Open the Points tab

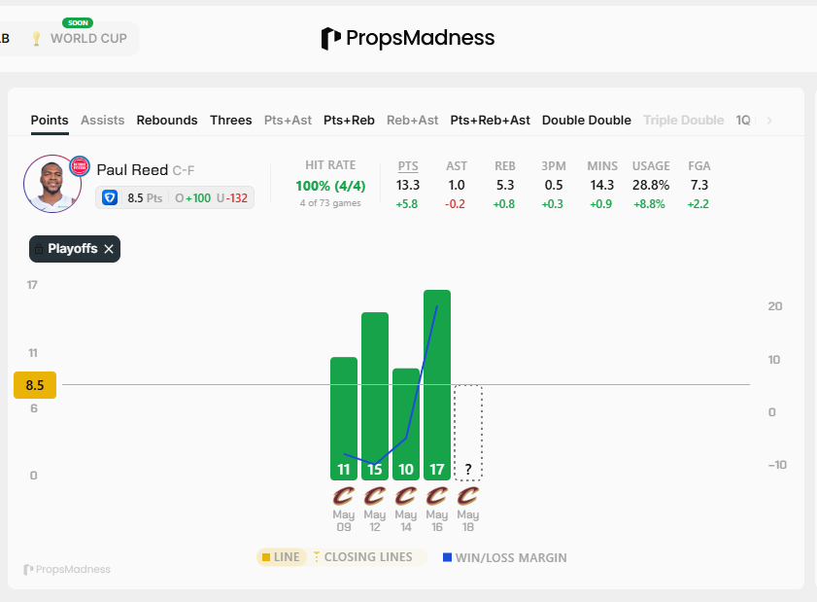click(x=50, y=120)
